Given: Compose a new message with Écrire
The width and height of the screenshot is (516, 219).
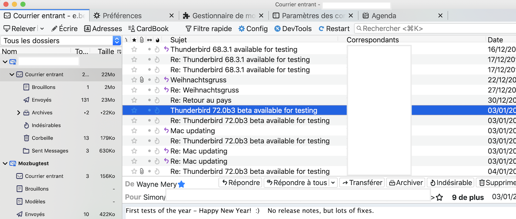Looking at the screenshot, I should coord(64,29).
